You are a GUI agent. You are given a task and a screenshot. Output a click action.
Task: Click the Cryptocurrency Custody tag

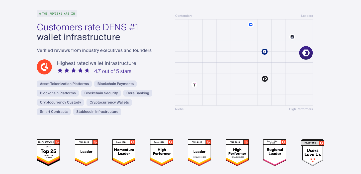point(60,102)
